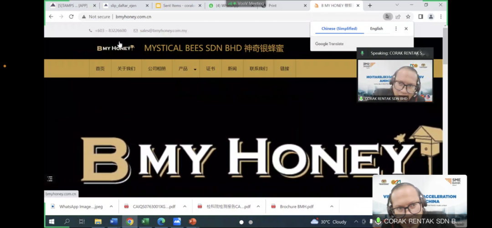
Task: Open the 链接 navigation item
Action: click(x=285, y=68)
